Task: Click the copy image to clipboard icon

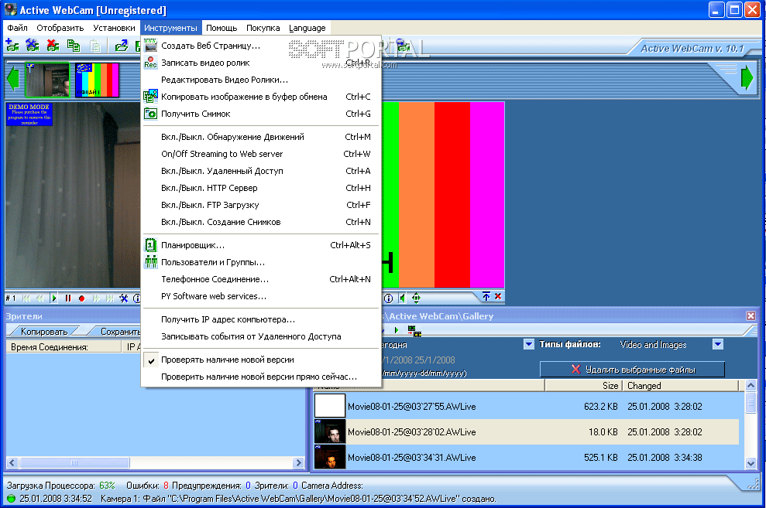Action: 150,97
